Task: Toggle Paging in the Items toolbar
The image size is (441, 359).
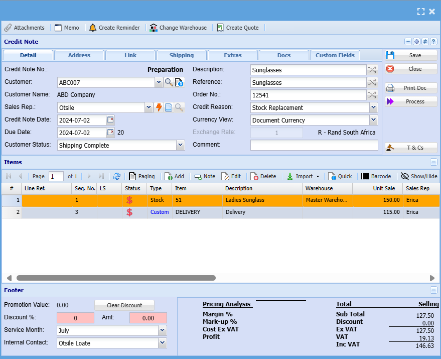Action: point(141,176)
